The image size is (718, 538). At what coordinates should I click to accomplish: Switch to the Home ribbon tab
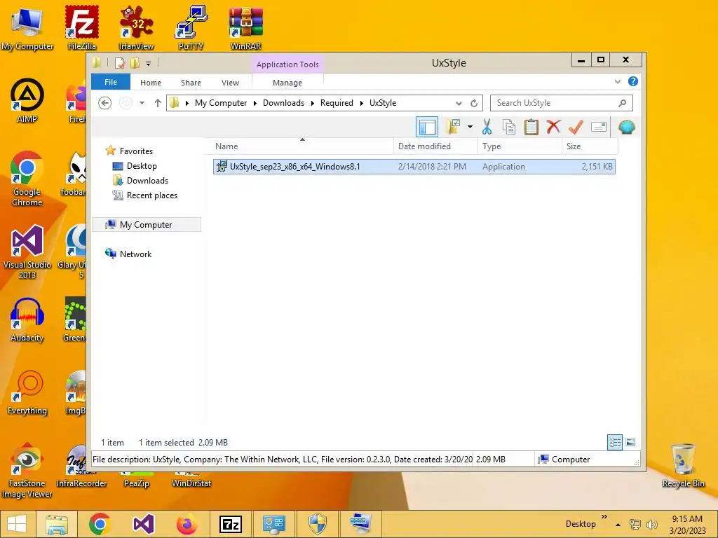(x=151, y=83)
